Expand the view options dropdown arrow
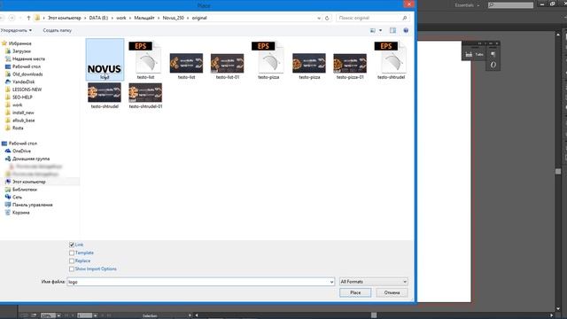The image size is (567, 319). coord(380,30)
